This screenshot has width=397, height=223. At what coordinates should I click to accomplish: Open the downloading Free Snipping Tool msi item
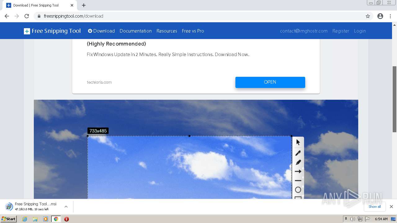tap(31, 207)
